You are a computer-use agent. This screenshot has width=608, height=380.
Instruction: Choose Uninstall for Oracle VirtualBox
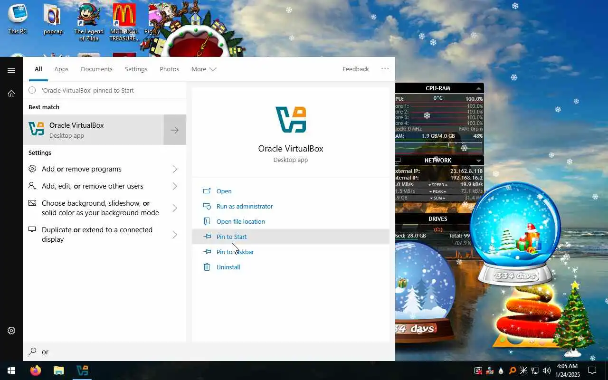(x=291, y=267)
